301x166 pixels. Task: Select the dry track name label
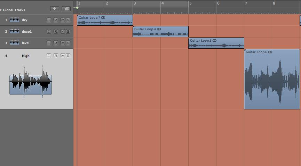point(24,20)
